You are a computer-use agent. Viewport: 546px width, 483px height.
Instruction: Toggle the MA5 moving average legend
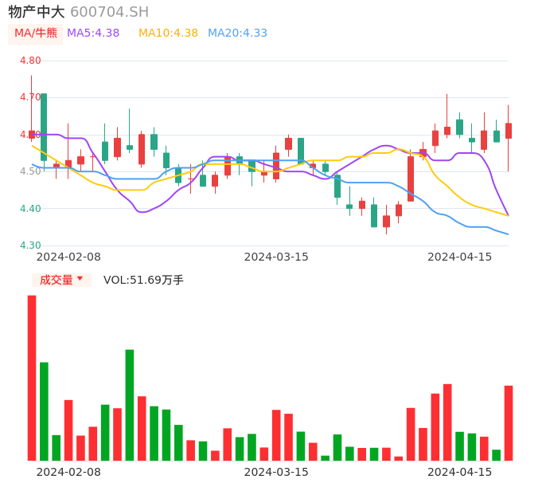[93, 33]
